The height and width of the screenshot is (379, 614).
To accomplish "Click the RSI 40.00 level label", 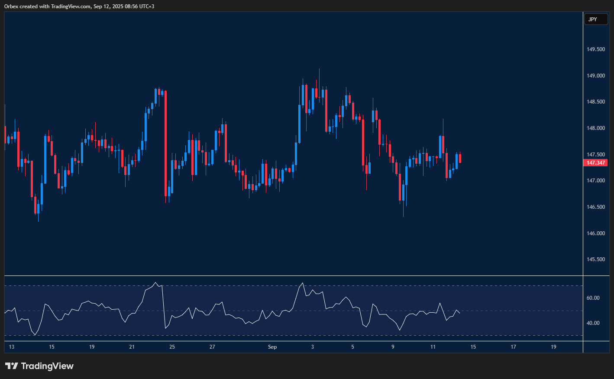I will pyautogui.click(x=593, y=323).
